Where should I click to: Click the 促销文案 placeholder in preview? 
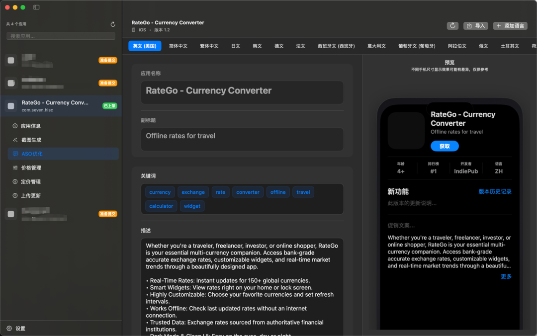pos(401,225)
